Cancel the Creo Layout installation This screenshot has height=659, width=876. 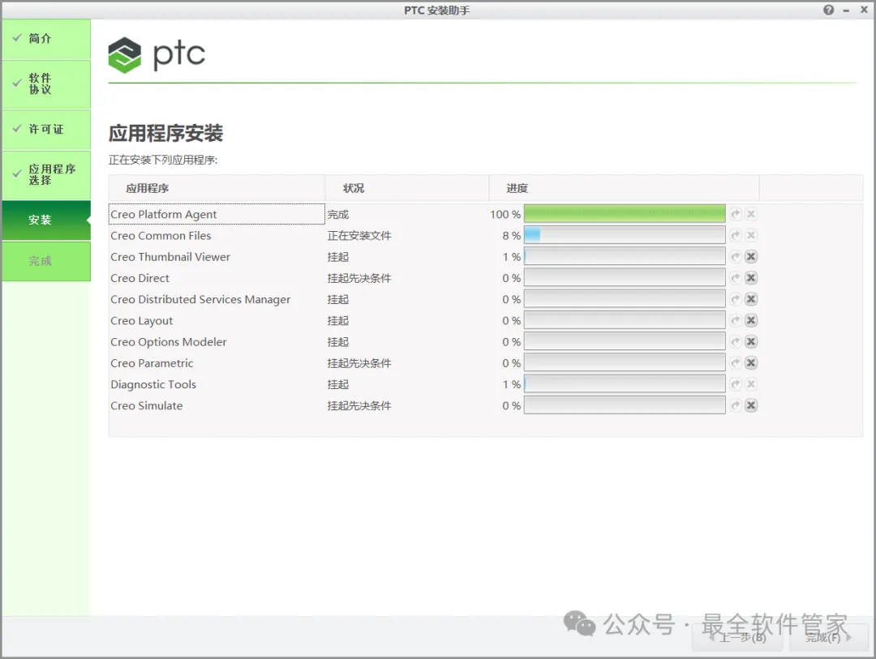click(751, 320)
